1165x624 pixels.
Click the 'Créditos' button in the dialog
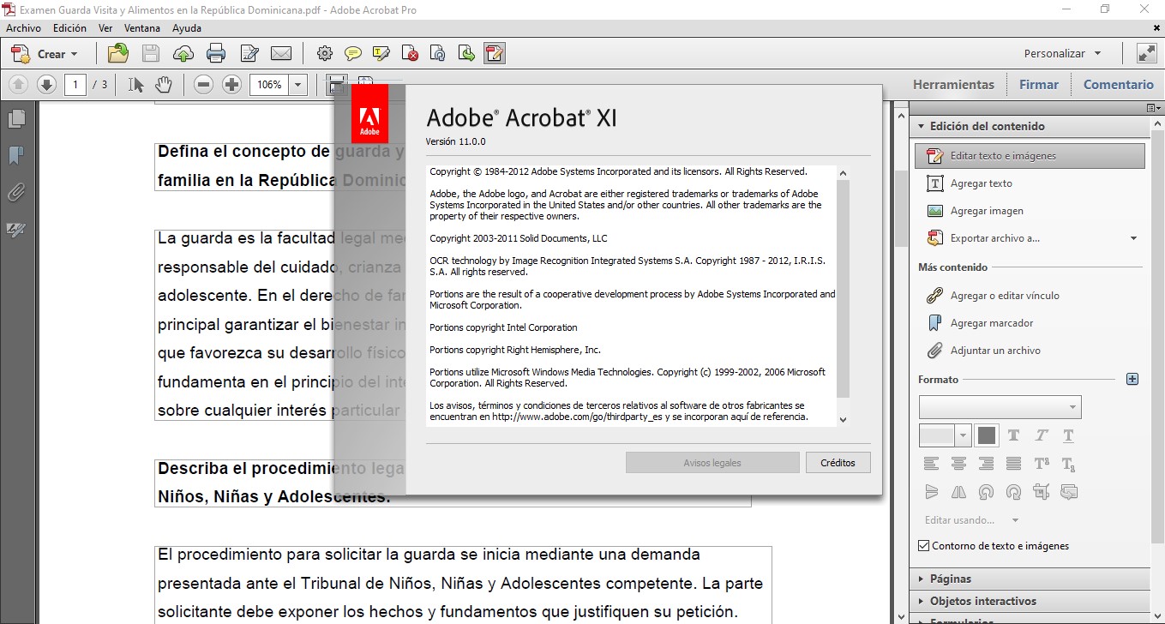pyautogui.click(x=838, y=462)
